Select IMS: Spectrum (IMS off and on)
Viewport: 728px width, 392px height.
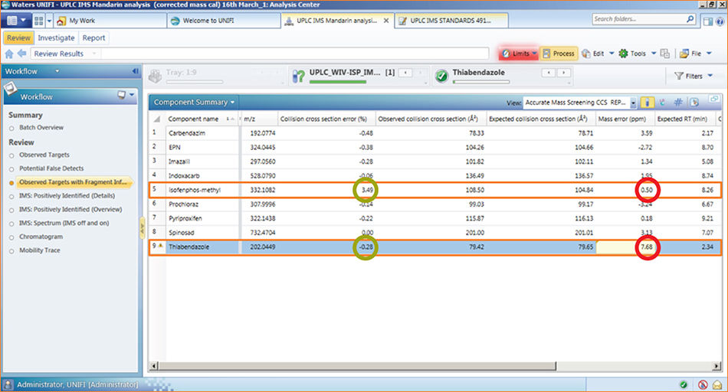pyautogui.click(x=64, y=223)
